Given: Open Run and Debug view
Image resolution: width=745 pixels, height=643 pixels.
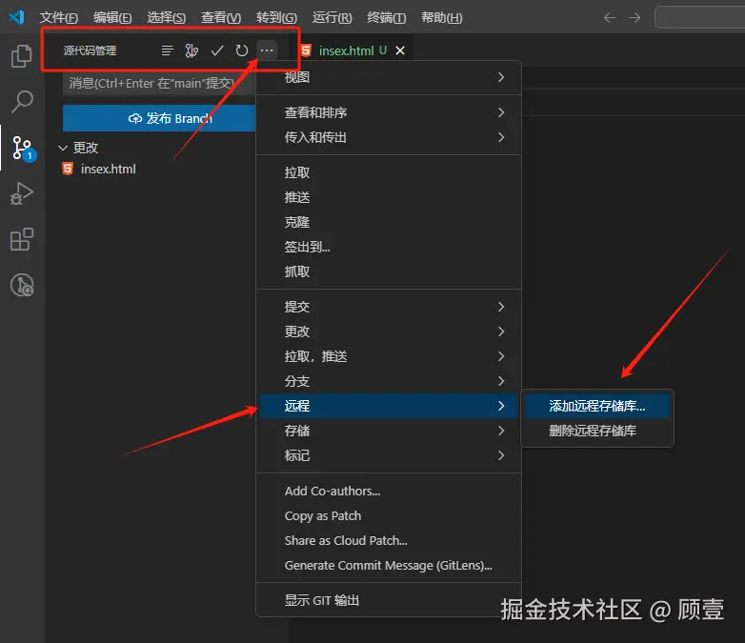Looking at the screenshot, I should [x=21, y=193].
